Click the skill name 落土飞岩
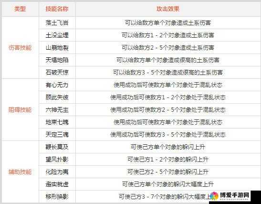The image size is (261, 204). pos(57,23)
